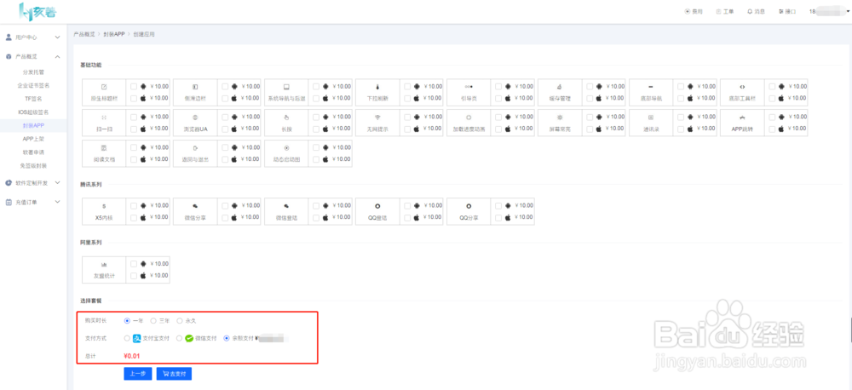
Task: Check the Android box for 微信登陆
Action: (x=316, y=205)
